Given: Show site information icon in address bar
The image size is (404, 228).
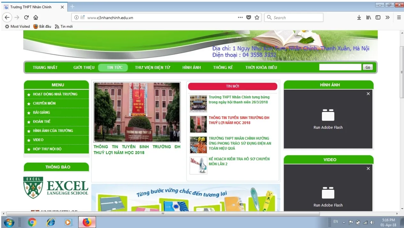Looking at the screenshot, I should click(x=77, y=18).
